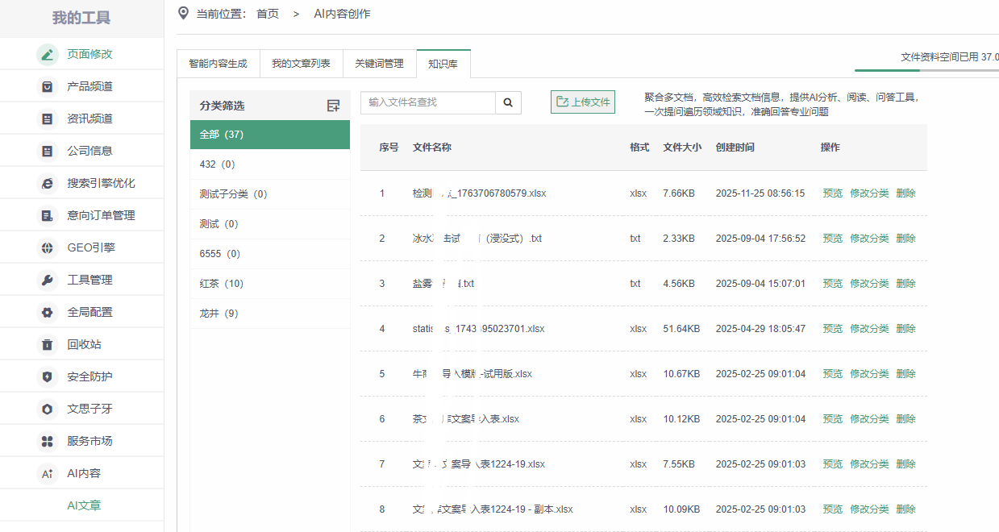Select category 6555 (0)

[x=270, y=254]
